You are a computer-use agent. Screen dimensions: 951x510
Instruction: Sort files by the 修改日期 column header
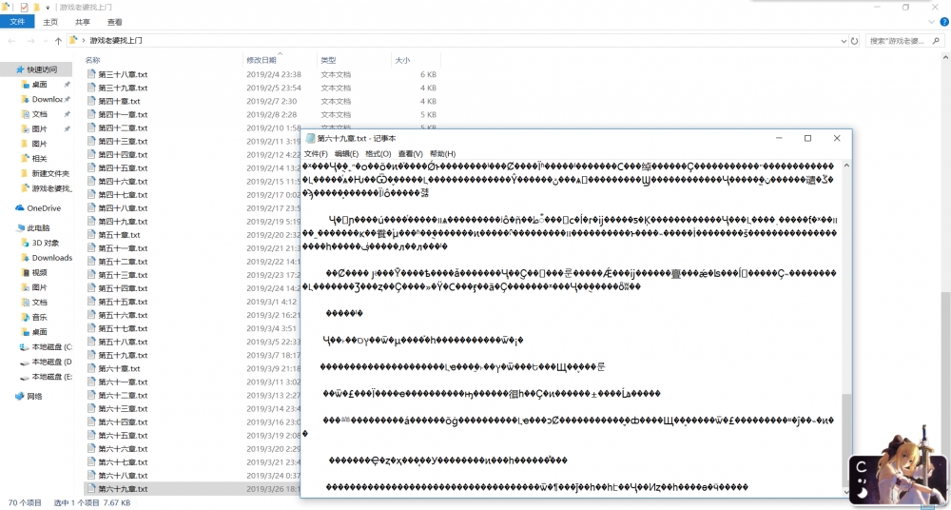(x=262, y=60)
